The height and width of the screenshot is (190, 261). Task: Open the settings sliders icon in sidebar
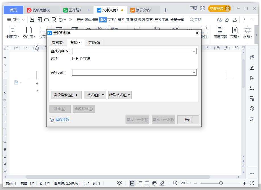coord(252,88)
